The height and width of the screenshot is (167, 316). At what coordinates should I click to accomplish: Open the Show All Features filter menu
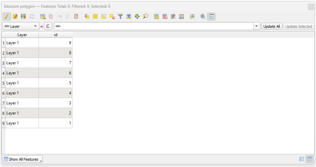click(22, 159)
